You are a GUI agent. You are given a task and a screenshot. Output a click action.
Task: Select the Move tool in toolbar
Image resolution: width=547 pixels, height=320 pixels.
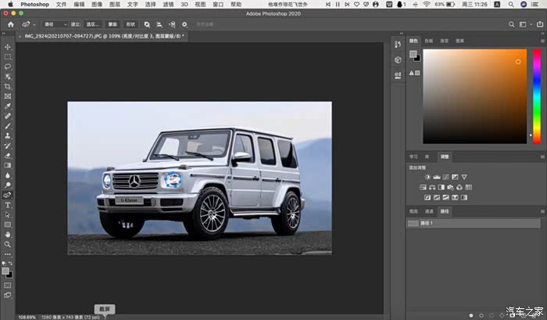(x=8, y=47)
